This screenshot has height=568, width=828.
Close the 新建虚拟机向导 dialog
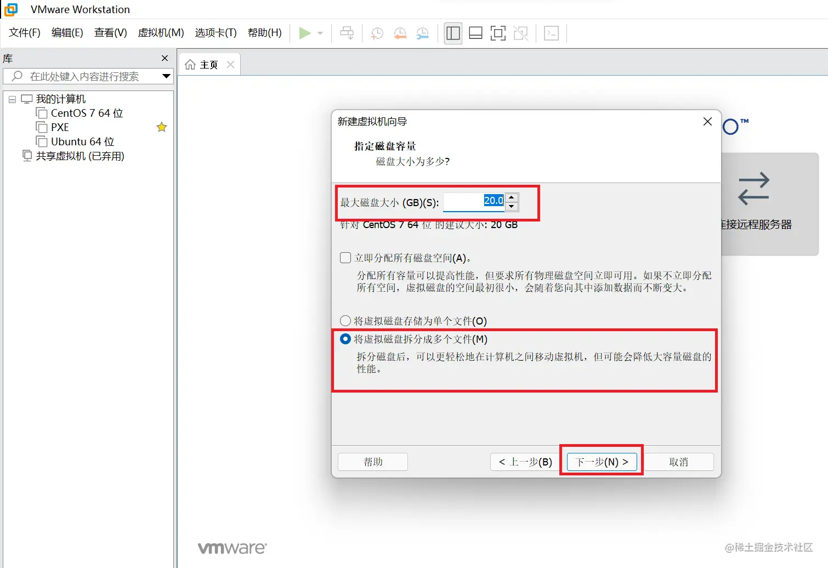[x=707, y=122]
